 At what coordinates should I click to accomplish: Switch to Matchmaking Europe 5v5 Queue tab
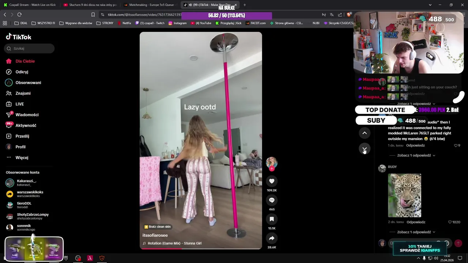click(150, 5)
